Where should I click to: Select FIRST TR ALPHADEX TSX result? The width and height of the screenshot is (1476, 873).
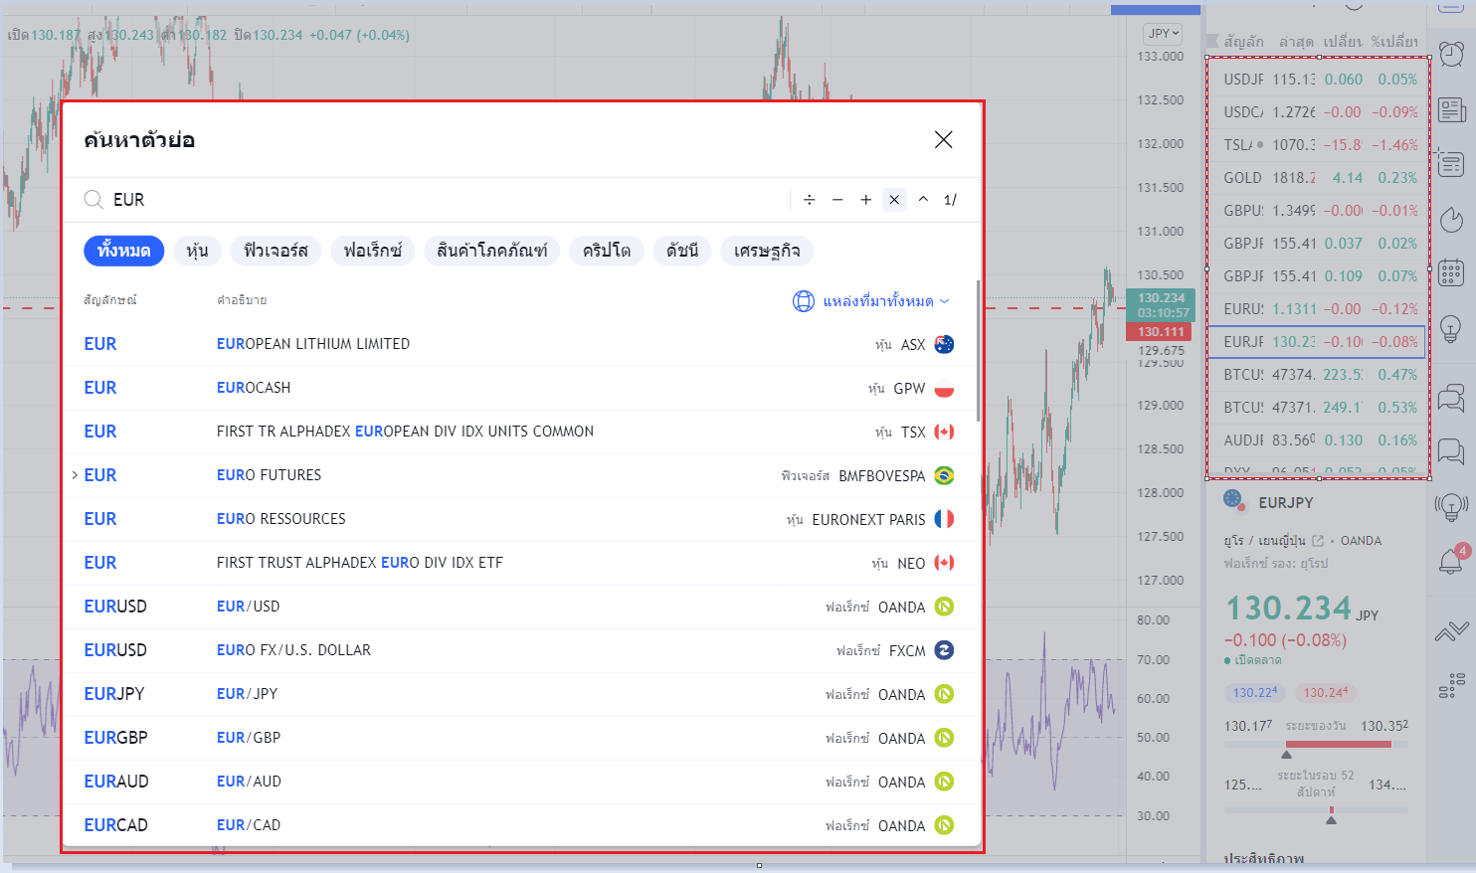(519, 432)
